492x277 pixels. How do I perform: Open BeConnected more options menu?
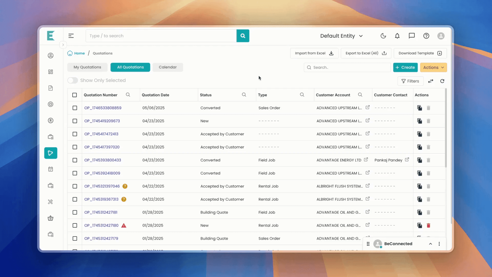[439, 244]
